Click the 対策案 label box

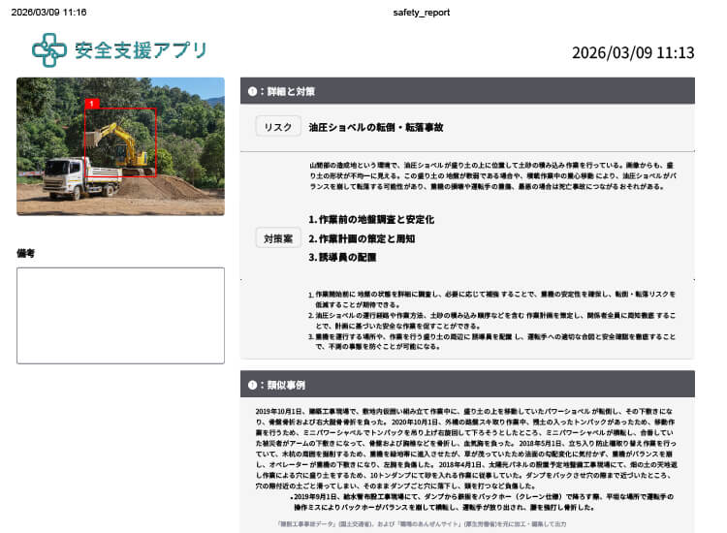pyautogui.click(x=278, y=238)
